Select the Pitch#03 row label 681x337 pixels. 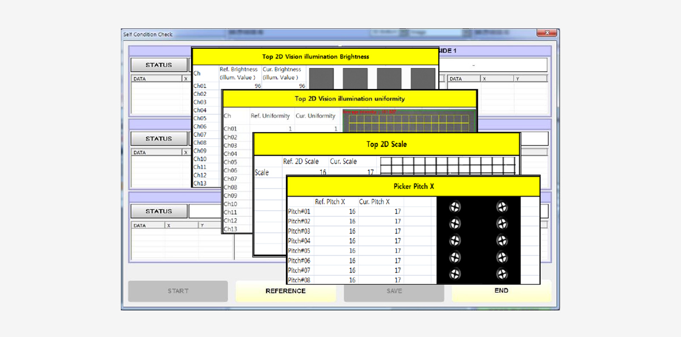click(x=299, y=231)
